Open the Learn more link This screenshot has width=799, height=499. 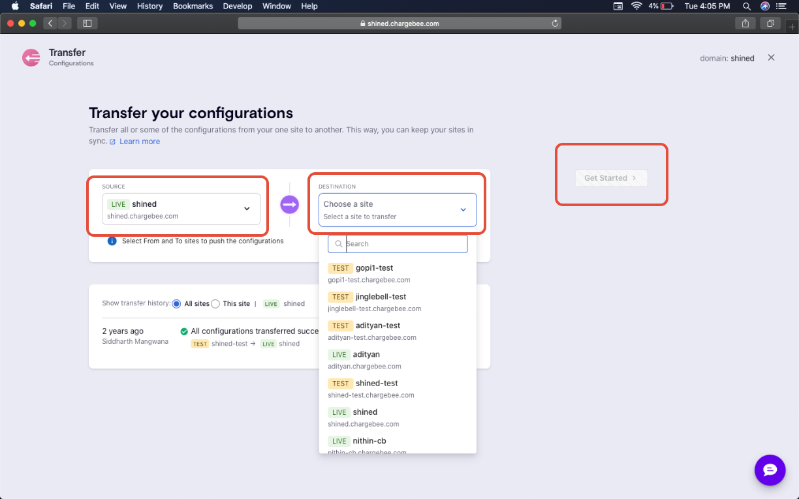tap(139, 141)
